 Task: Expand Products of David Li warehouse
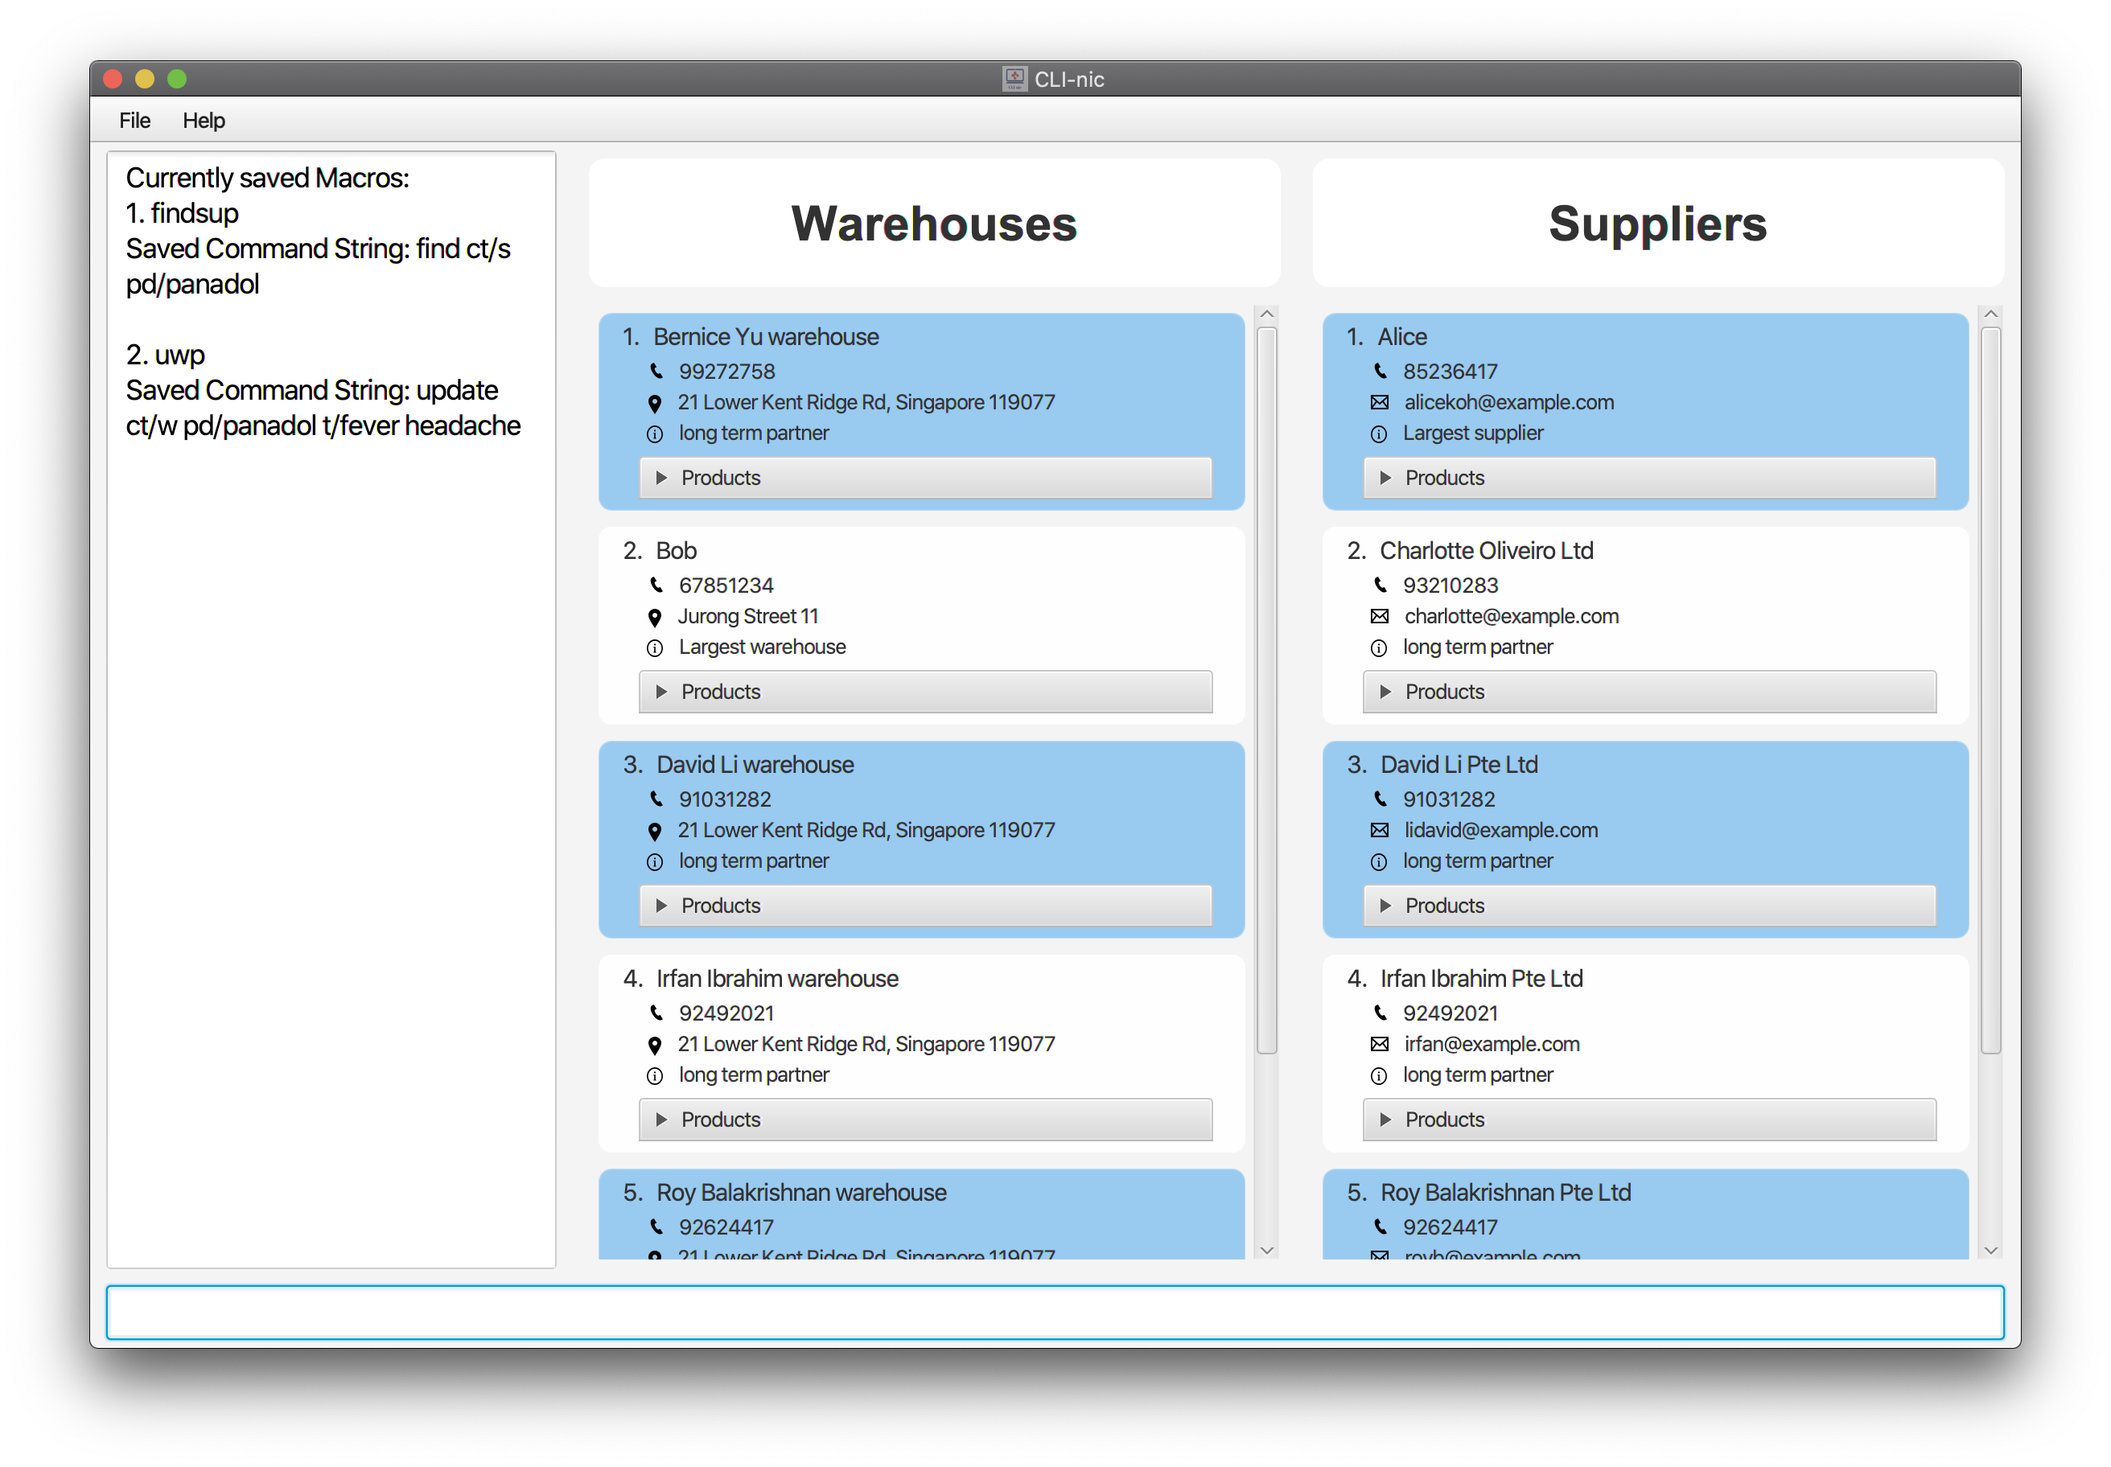(x=925, y=906)
